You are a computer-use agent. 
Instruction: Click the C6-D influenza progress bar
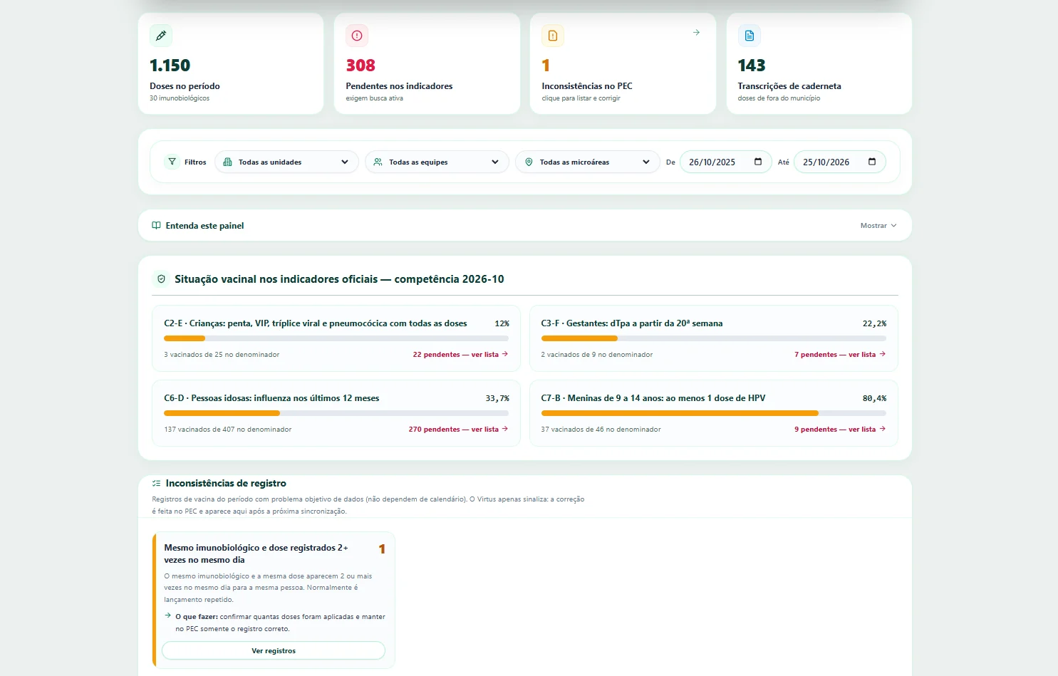tap(336, 413)
